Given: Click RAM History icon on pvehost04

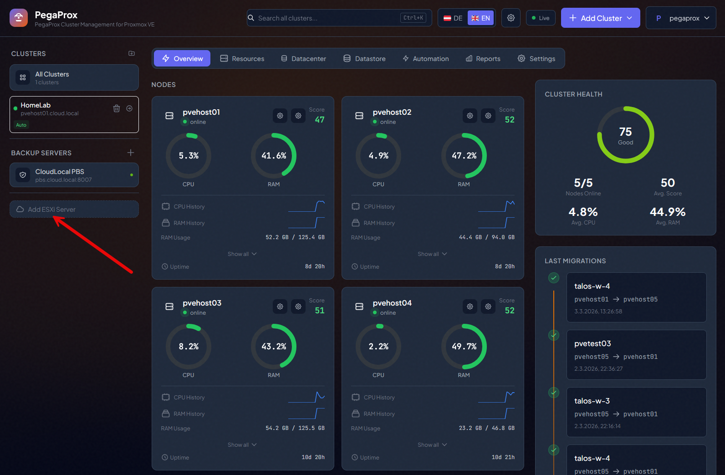Looking at the screenshot, I should tap(356, 414).
